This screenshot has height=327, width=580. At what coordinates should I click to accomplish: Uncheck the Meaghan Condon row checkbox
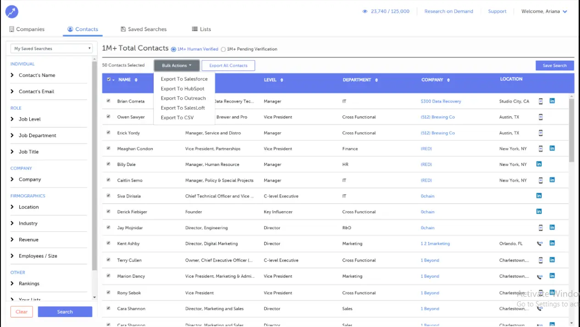click(x=109, y=148)
